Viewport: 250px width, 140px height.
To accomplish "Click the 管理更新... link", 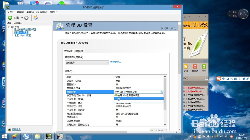I will 115,62.
